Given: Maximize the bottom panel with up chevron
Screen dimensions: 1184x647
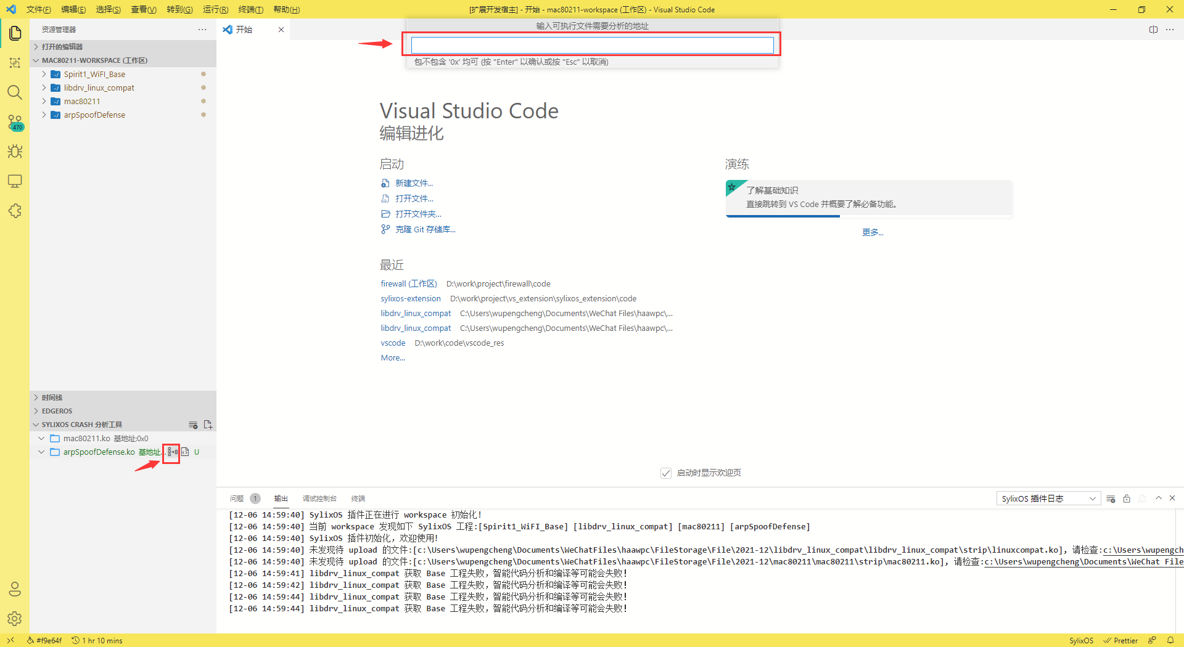Looking at the screenshot, I should coord(1159,498).
